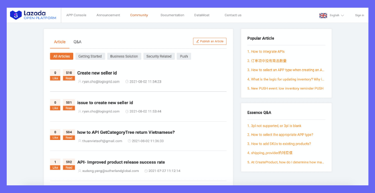Viewport: 375px width, 193px height.
Task: Open popular article How to integrate APIs
Action: (x=269, y=52)
